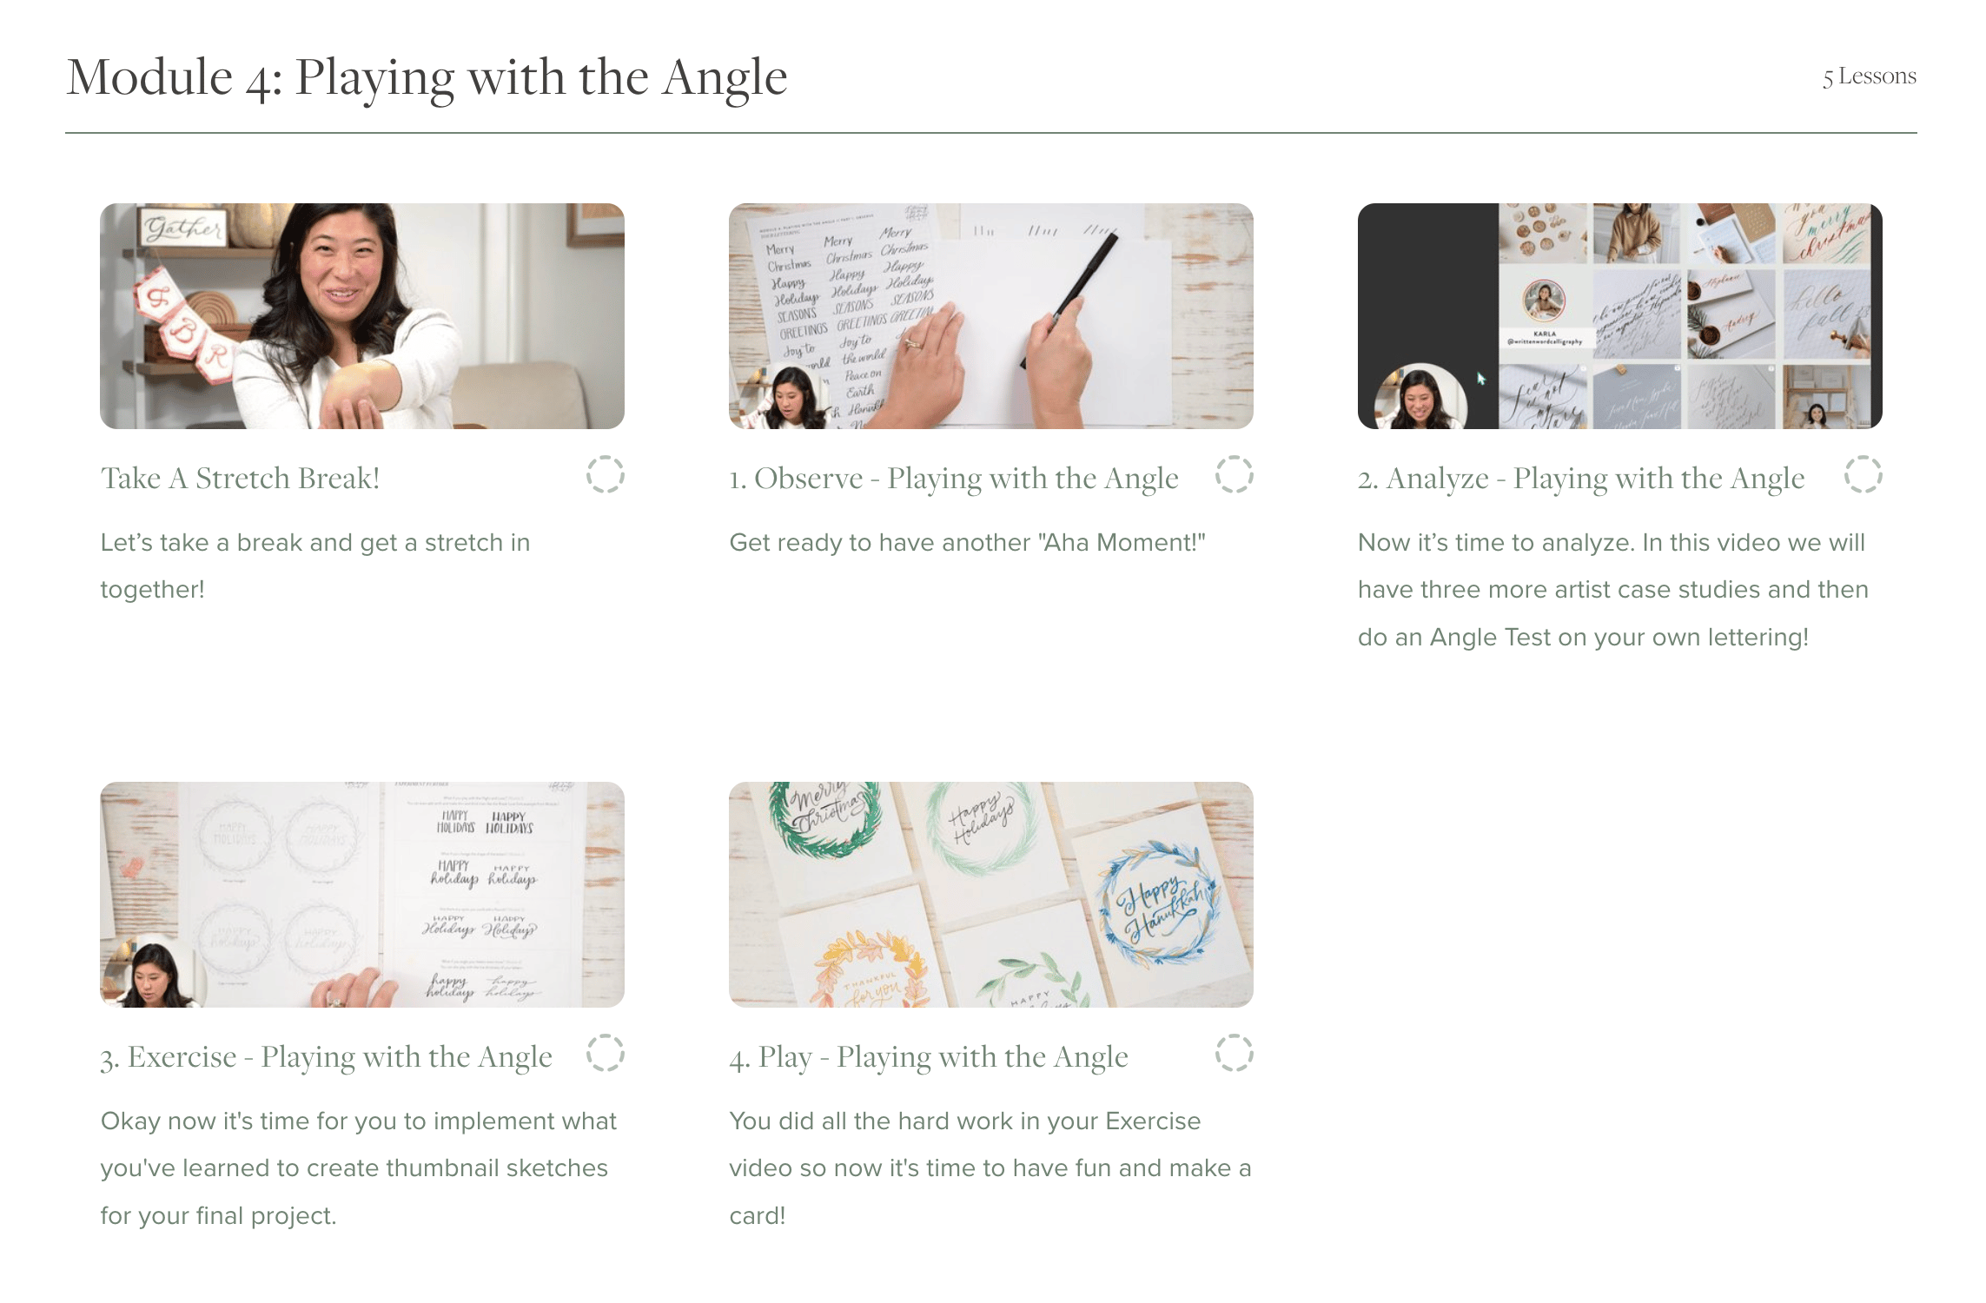Click the 5 Lessons count label
The image size is (1986, 1303).
point(1870,76)
